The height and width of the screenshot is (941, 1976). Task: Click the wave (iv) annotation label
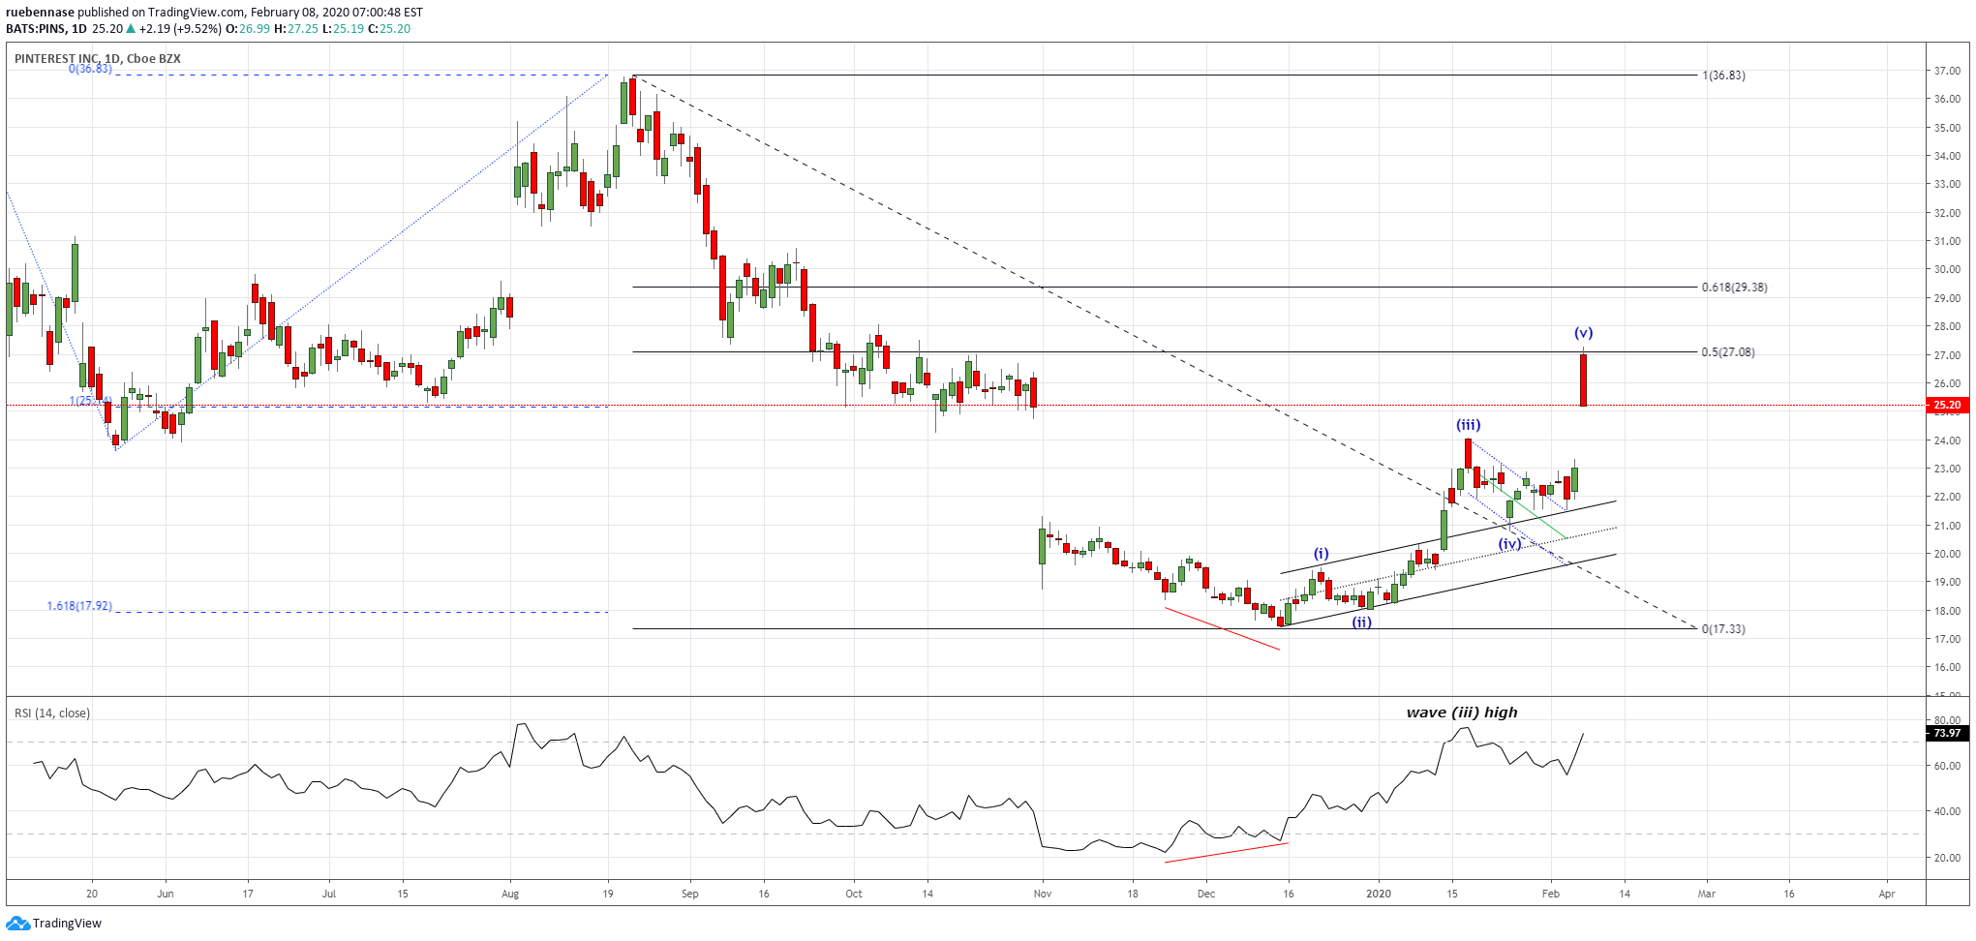[x=1510, y=544]
